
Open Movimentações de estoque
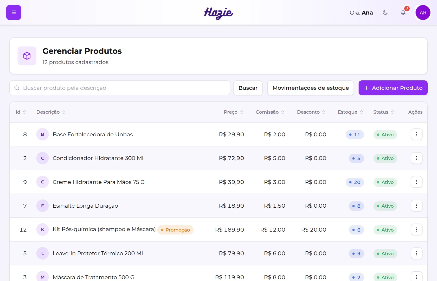311,88
